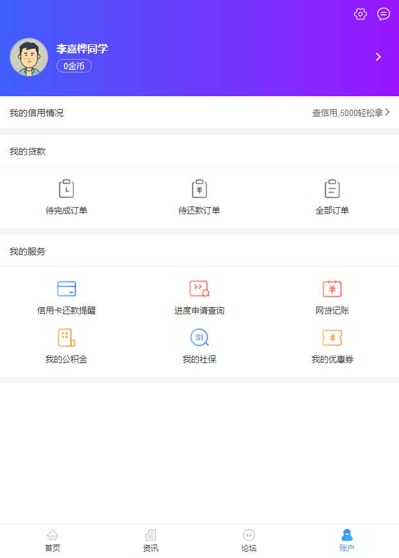Screen dimensions: 399x558
Task: Expand the credit check entry chevron
Action: 387,112
